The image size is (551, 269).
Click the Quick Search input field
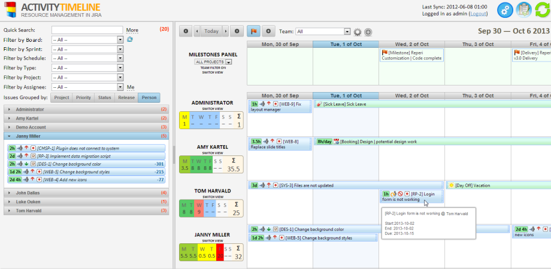[87, 30]
